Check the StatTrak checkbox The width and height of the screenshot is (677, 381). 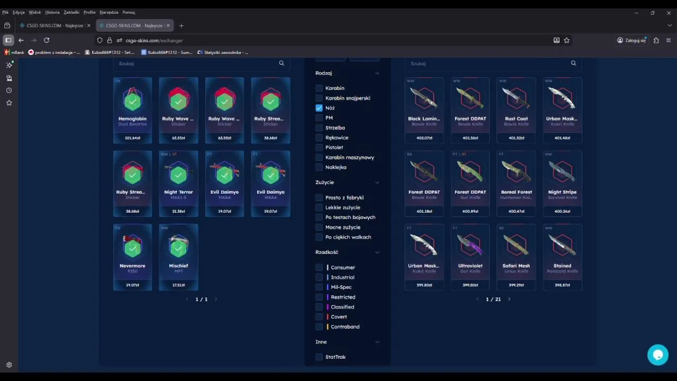click(x=319, y=357)
